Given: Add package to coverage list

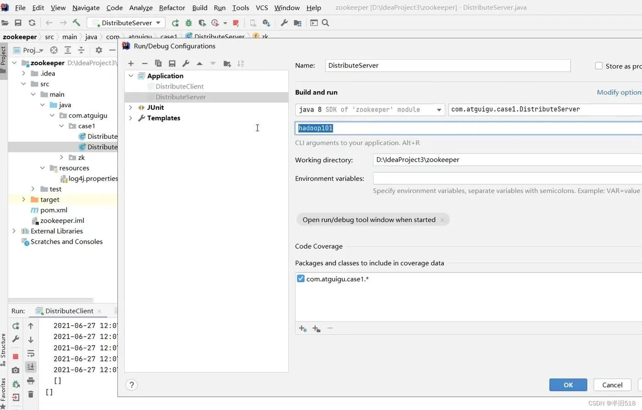Looking at the screenshot, I should [316, 328].
